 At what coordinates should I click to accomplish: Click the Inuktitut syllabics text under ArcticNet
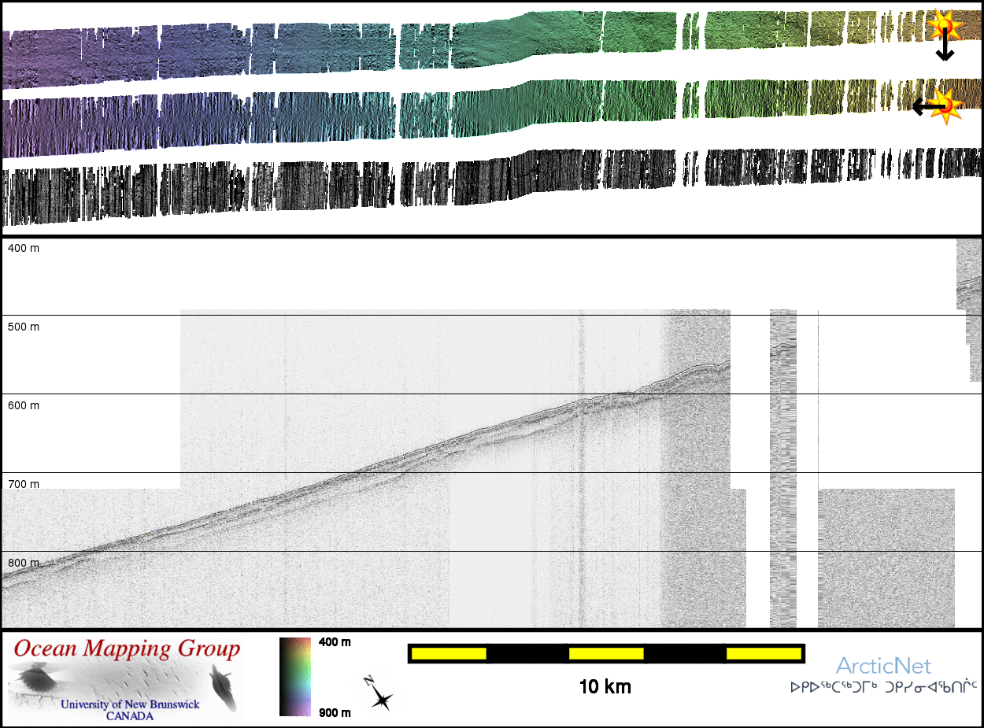883,687
